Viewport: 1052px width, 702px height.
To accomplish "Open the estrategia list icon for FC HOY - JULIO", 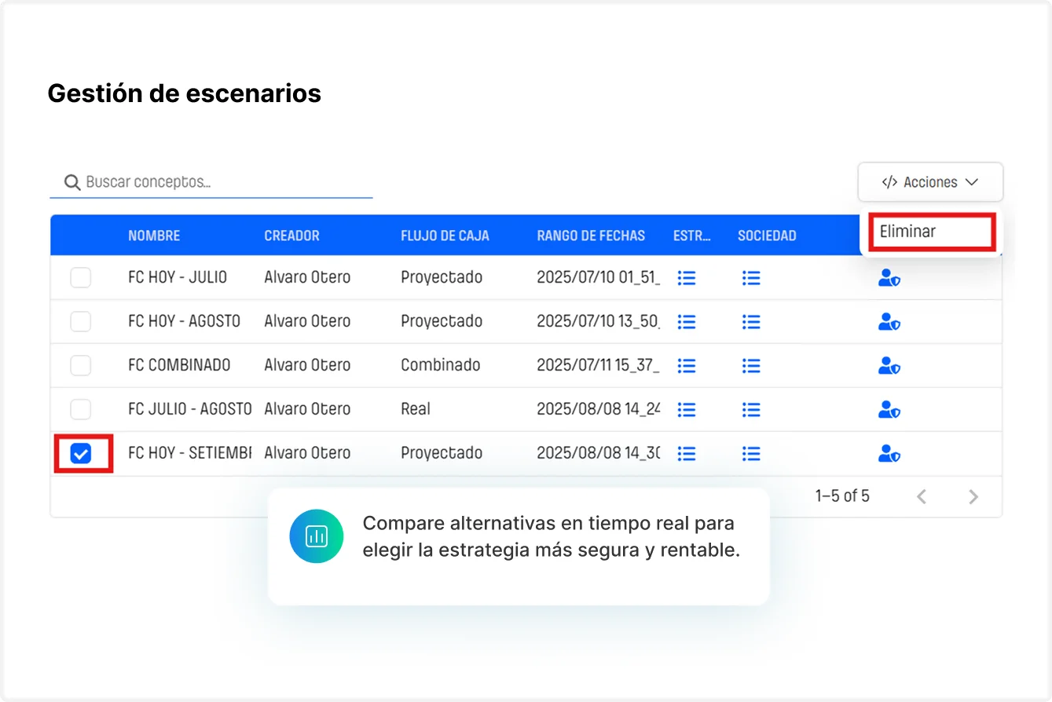I will 687,277.
